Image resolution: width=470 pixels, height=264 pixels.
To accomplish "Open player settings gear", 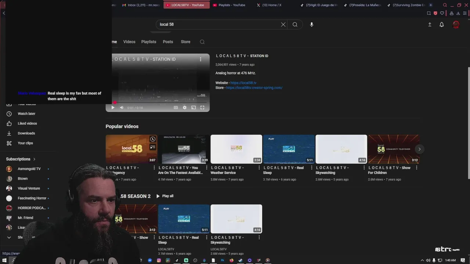I will click(x=184, y=107).
